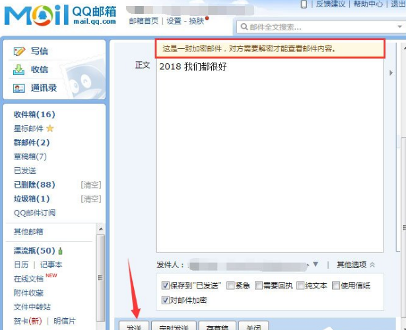Image resolution: width=406 pixels, height=330 pixels.
Task: Click in the mail full-text search field
Action: tap(321, 26)
